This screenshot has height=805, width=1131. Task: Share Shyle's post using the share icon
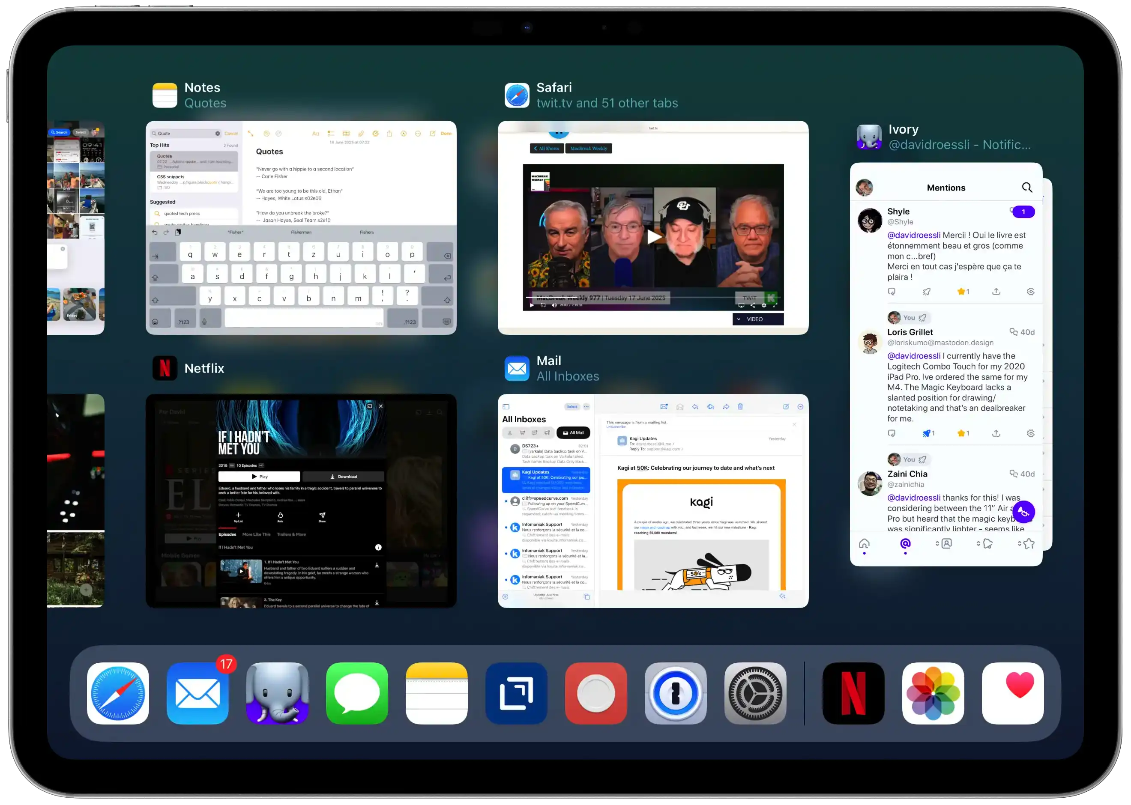pos(996,292)
